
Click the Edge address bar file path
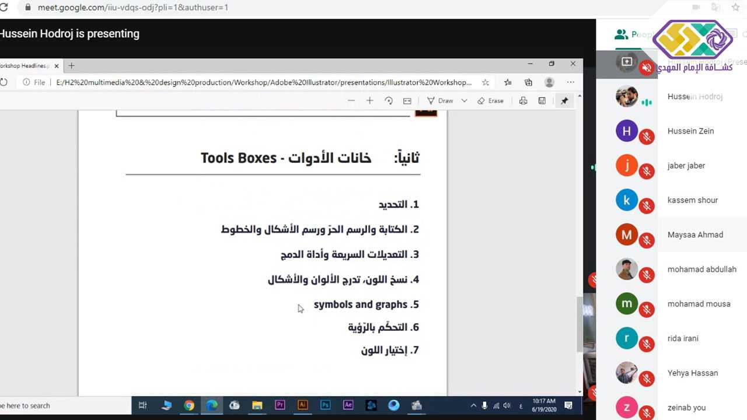263,82
